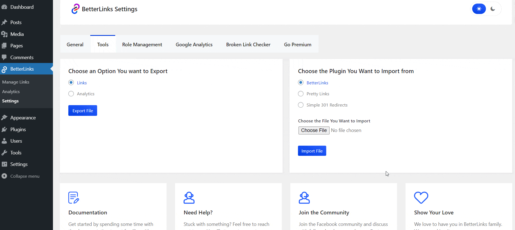Click the Appearance paintbrush icon
Screen dimensions: 515x230
pyautogui.click(x=4, y=118)
